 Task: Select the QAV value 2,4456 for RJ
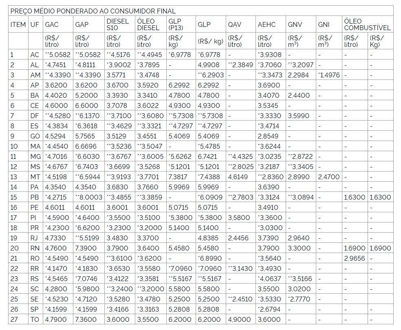(x=238, y=238)
